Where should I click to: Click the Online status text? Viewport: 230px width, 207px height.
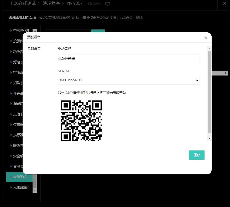click(94, 4)
